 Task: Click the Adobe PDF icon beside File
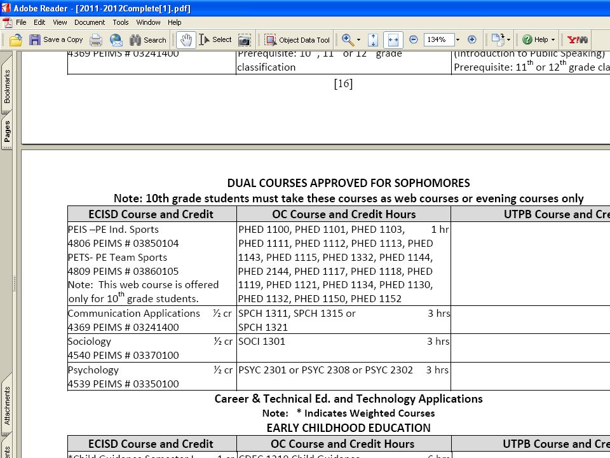(x=8, y=23)
